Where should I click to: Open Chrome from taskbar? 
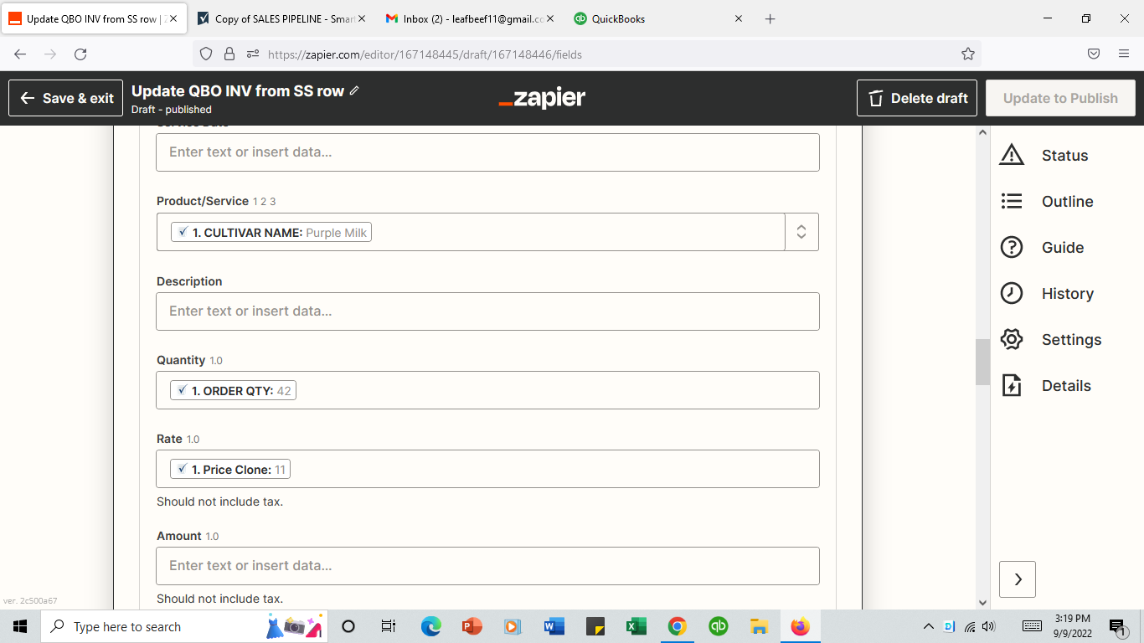tap(677, 626)
